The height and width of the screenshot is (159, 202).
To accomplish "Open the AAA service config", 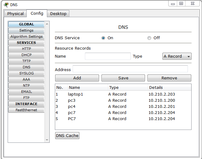I will coord(26,79).
